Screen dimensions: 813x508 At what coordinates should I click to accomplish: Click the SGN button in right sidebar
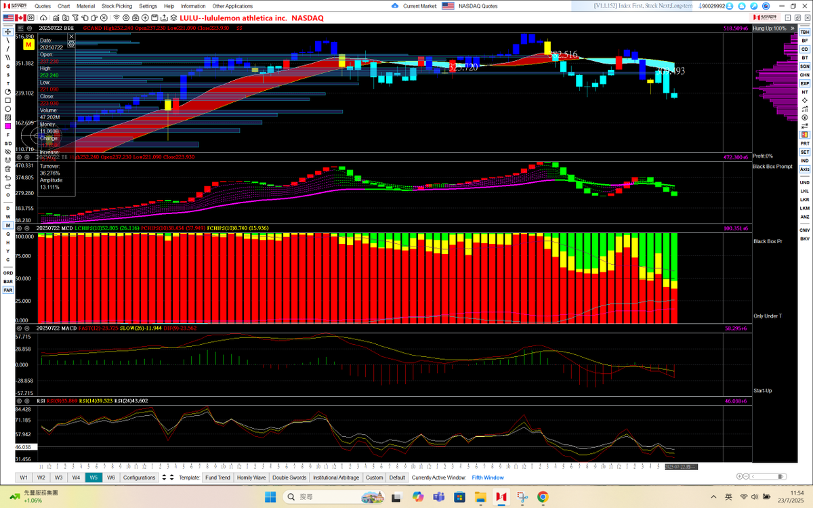coord(805,66)
